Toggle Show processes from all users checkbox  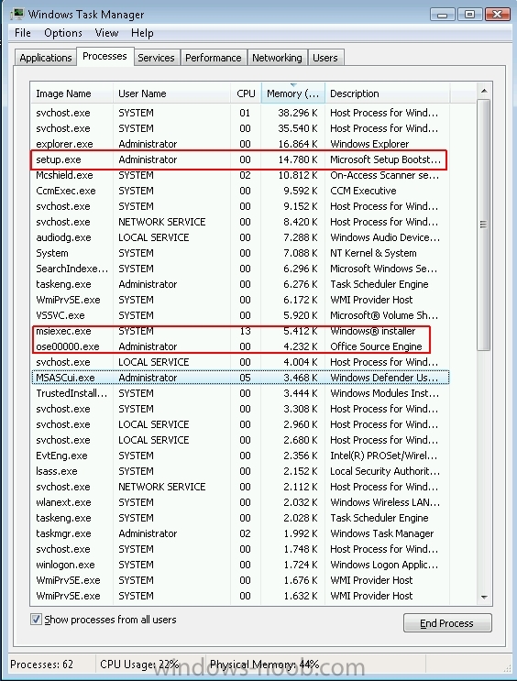pyautogui.click(x=36, y=620)
